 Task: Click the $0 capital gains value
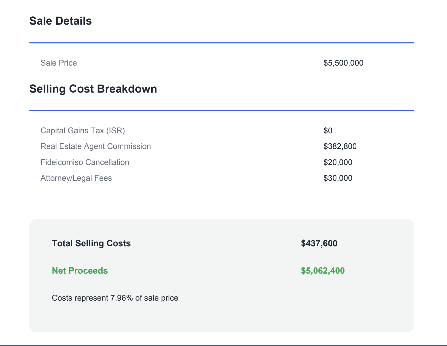[327, 131]
